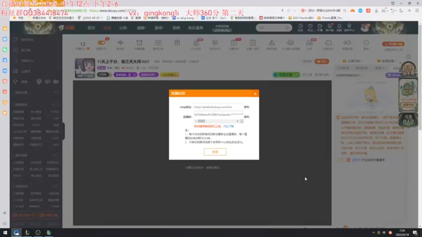Open the clipboard icon in streamer toolbar
The width and height of the screenshot is (422, 237).
253,43
